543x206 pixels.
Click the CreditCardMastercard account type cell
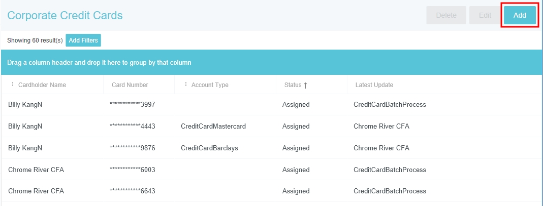(213, 127)
